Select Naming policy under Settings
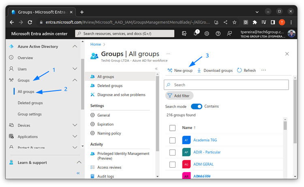Screen dimensions: 304x187 109,133
